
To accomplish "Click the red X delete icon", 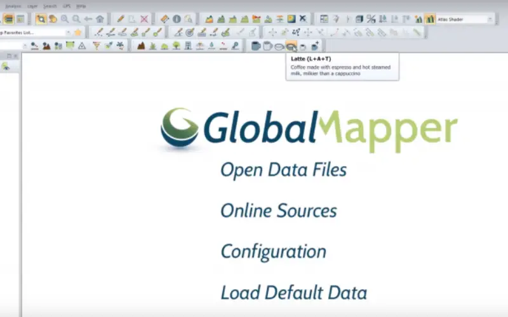I will point(144,19).
